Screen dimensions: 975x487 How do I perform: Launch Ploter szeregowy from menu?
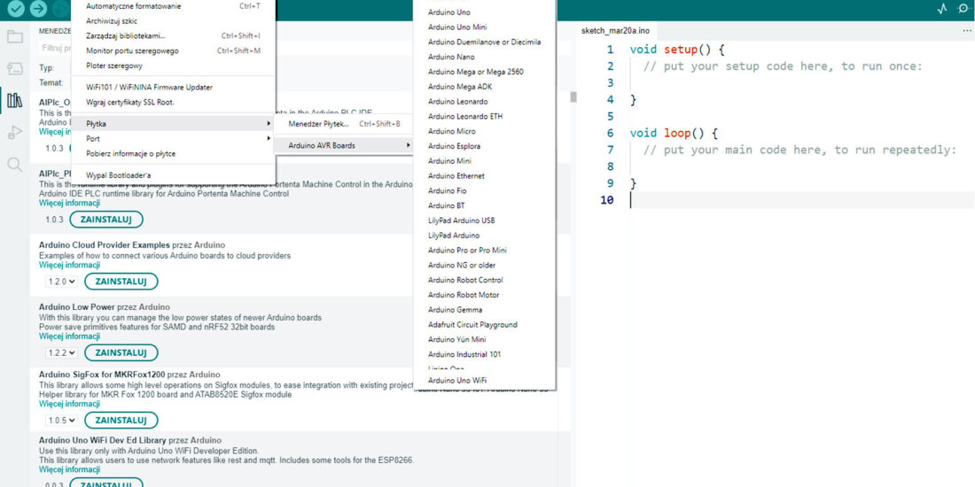pyautogui.click(x=173, y=66)
